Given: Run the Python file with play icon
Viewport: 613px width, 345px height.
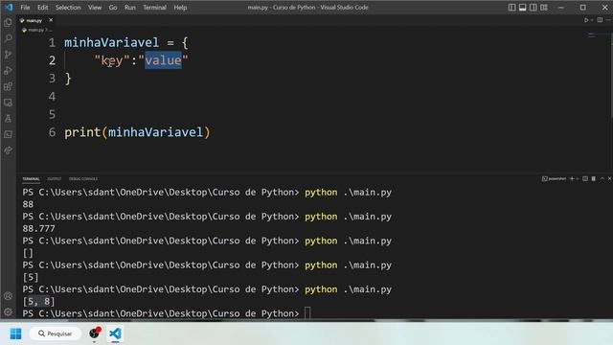Looking at the screenshot, I should [x=586, y=20].
